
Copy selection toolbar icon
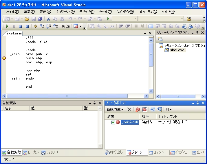[55, 19]
